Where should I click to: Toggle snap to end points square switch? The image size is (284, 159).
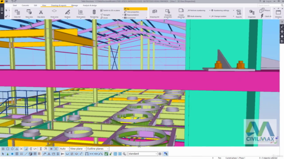tap(8, 149)
